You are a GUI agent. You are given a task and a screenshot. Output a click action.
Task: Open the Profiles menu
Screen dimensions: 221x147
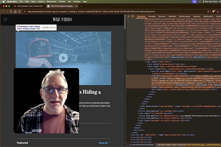coord(62,1)
